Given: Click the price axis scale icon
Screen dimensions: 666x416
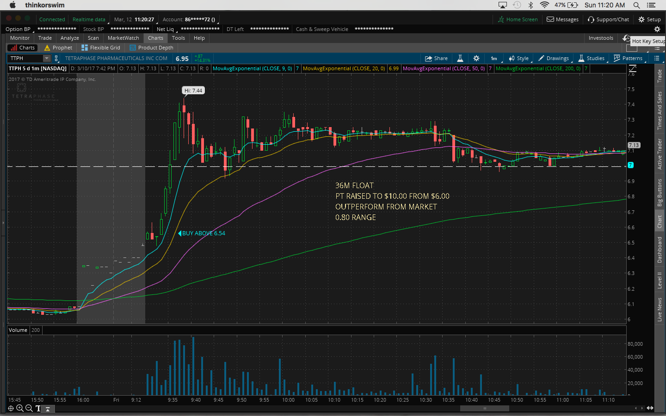Looking at the screenshot, I should coord(633,68).
